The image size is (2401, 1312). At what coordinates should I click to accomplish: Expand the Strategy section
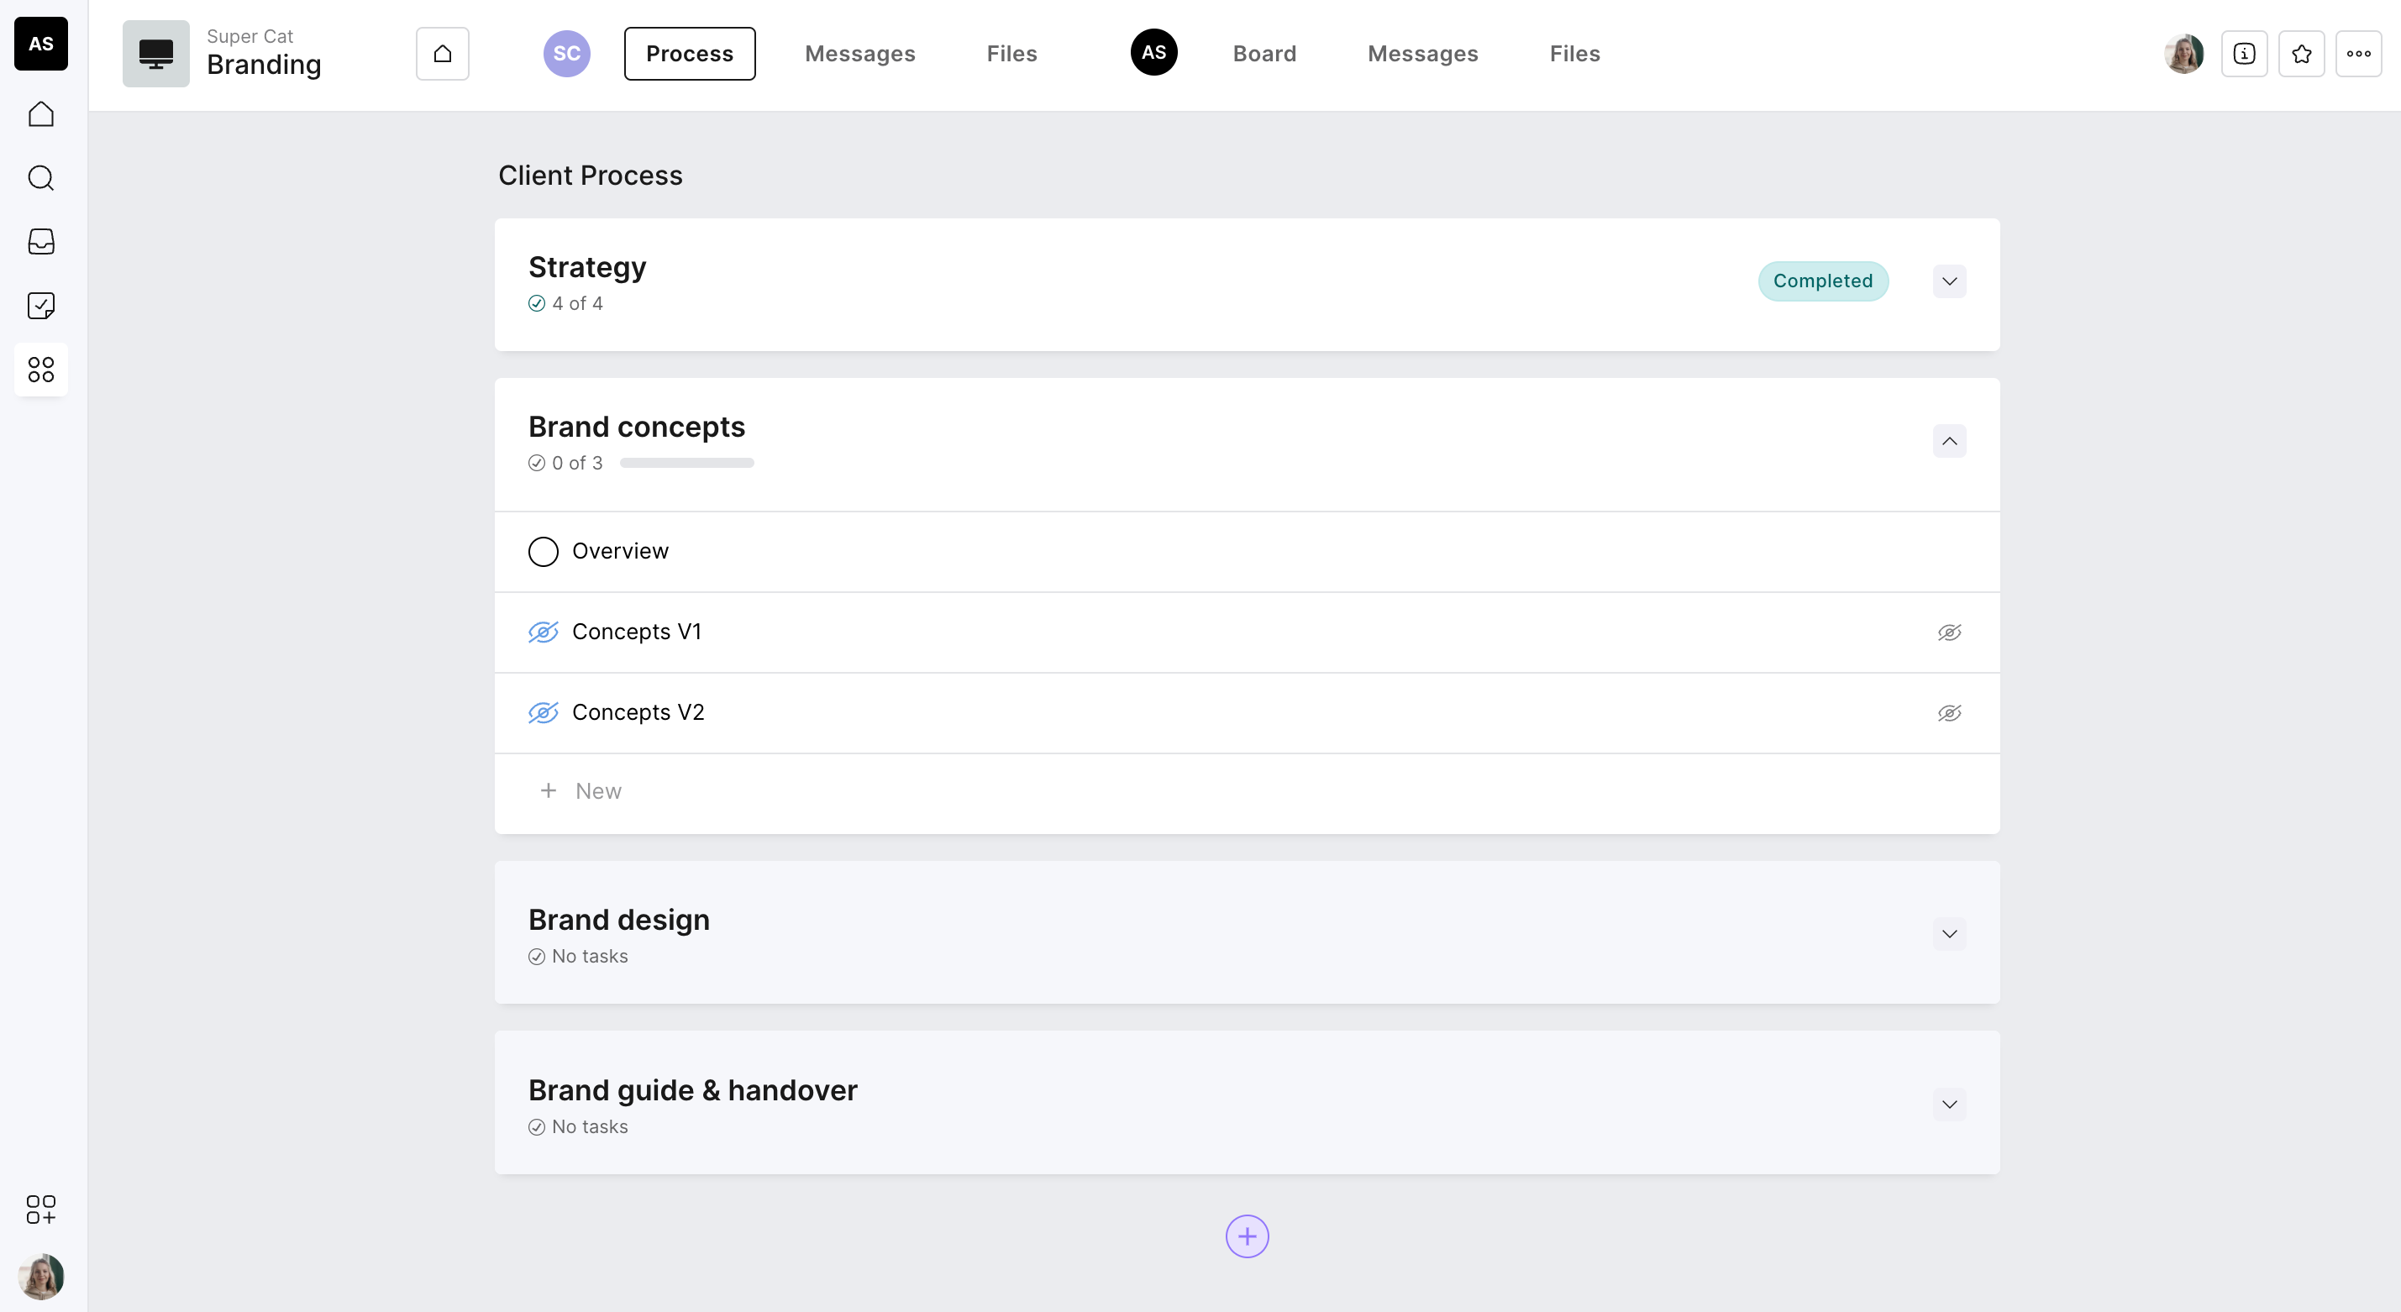(1949, 281)
